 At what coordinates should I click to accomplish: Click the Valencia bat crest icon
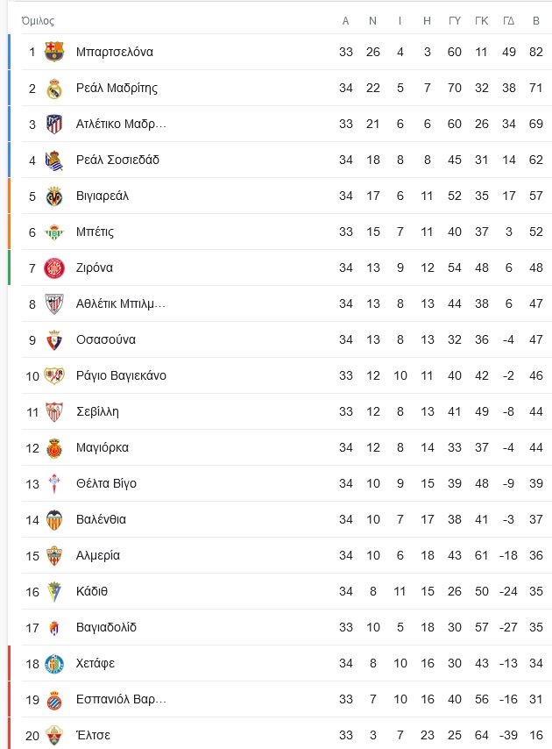pos(54,520)
